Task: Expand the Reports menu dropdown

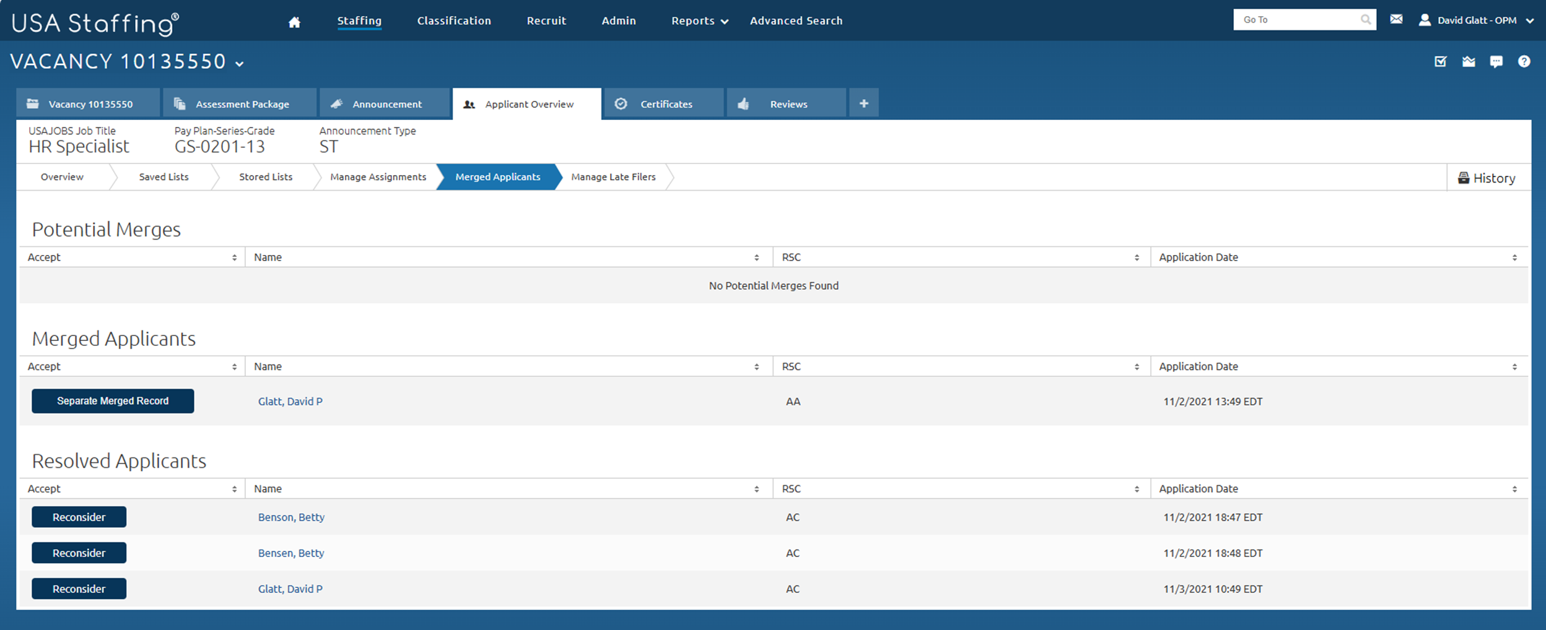Action: (725, 22)
